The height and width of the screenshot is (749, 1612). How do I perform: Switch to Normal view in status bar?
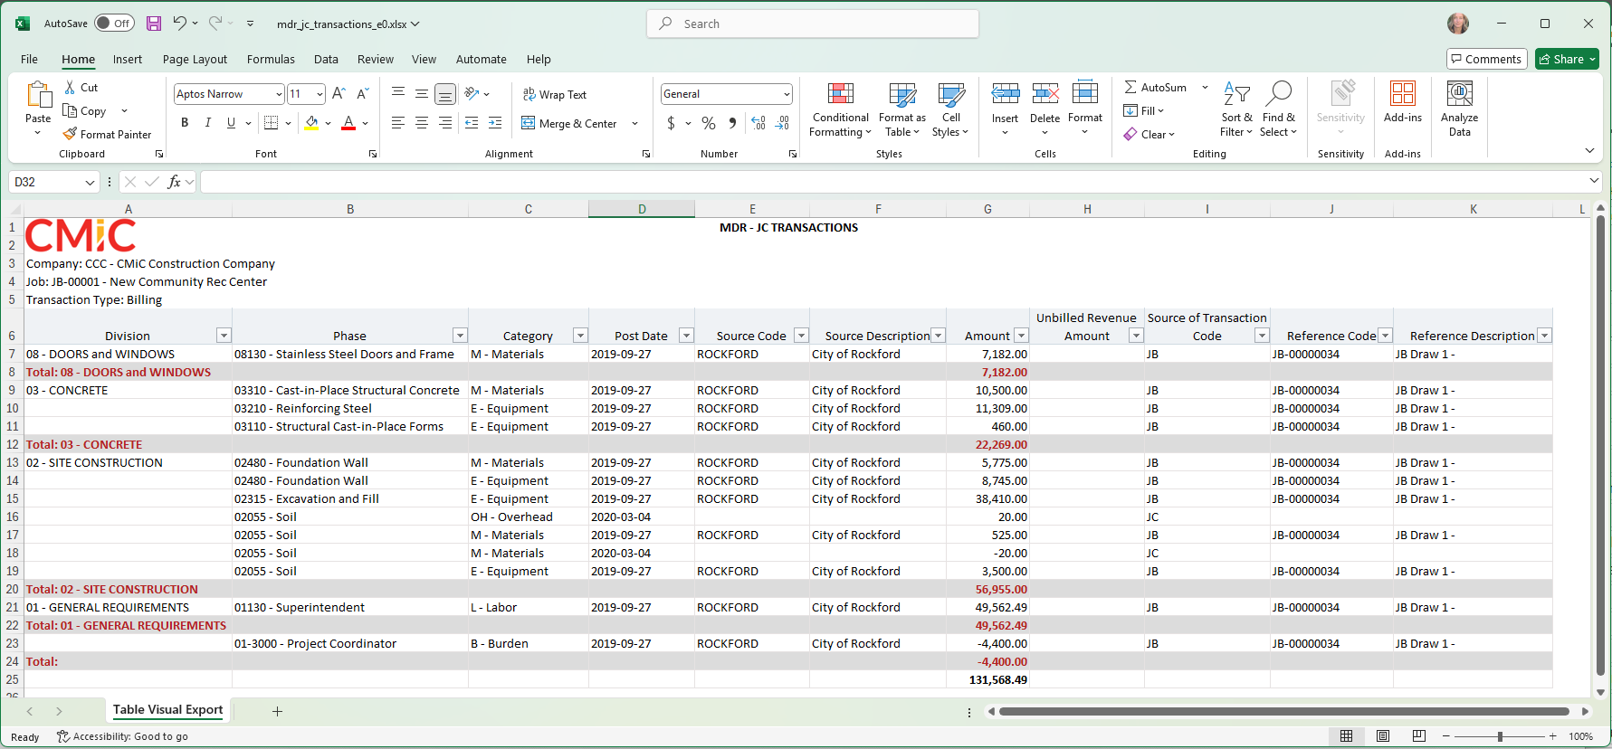[x=1347, y=736]
